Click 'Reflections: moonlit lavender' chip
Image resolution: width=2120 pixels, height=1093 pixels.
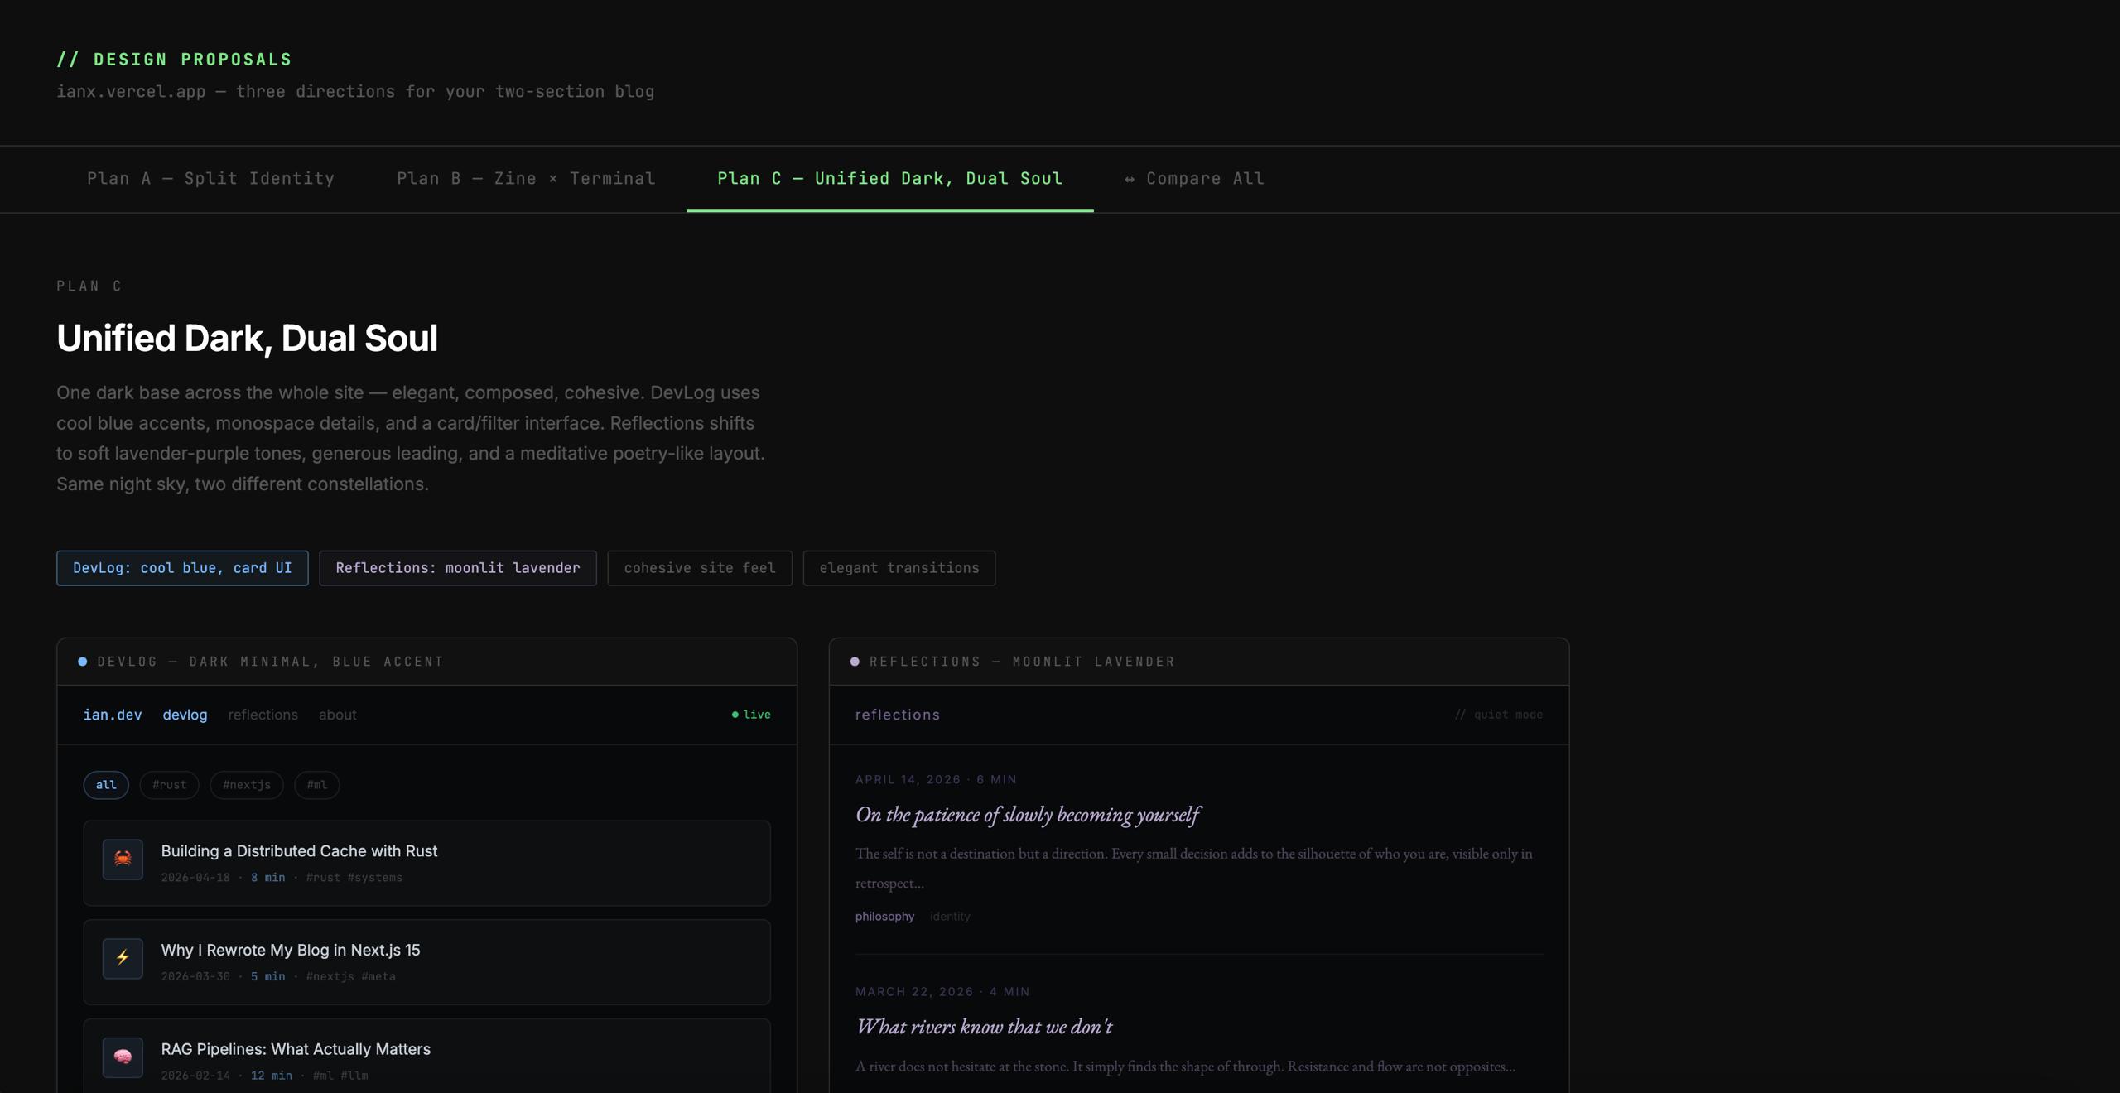(458, 568)
